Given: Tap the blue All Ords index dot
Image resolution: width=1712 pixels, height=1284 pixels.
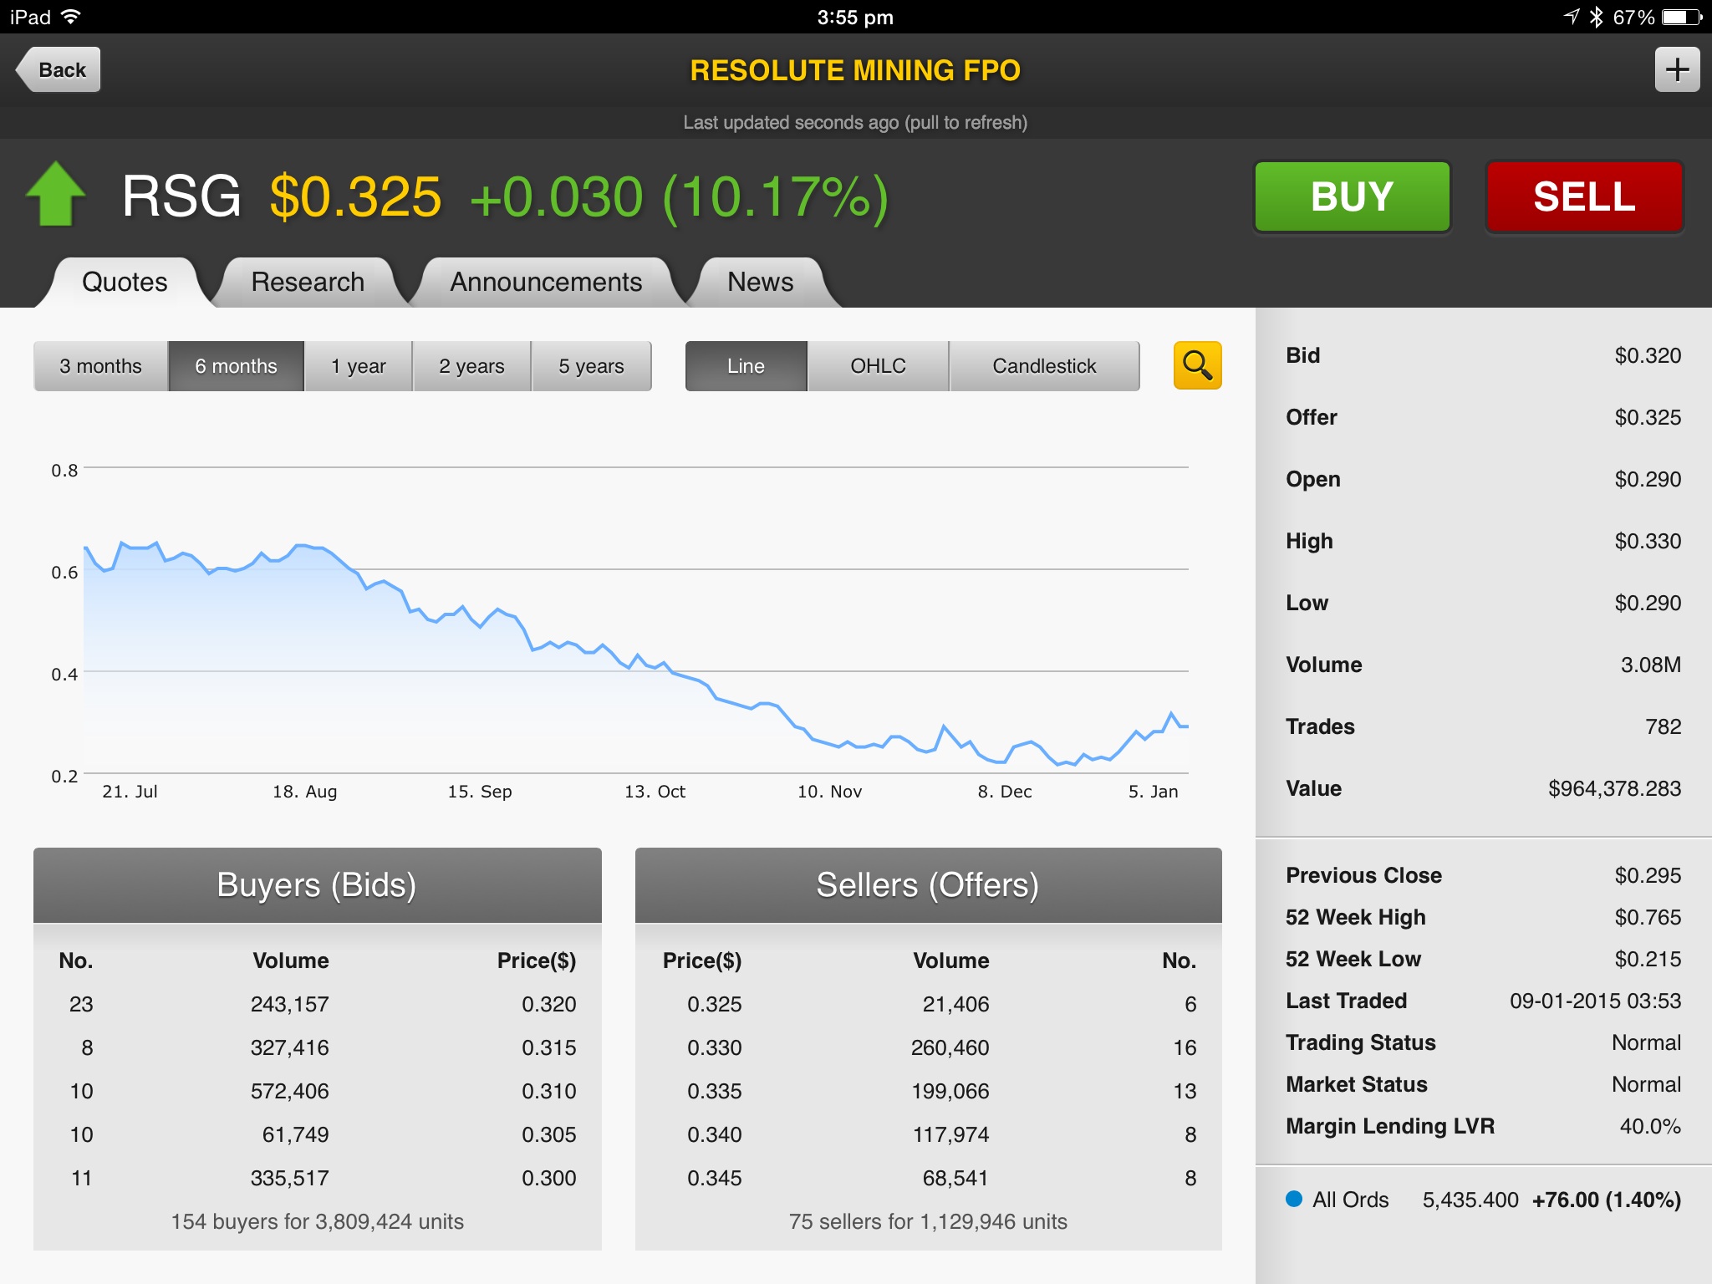Looking at the screenshot, I should pyautogui.click(x=1293, y=1199).
